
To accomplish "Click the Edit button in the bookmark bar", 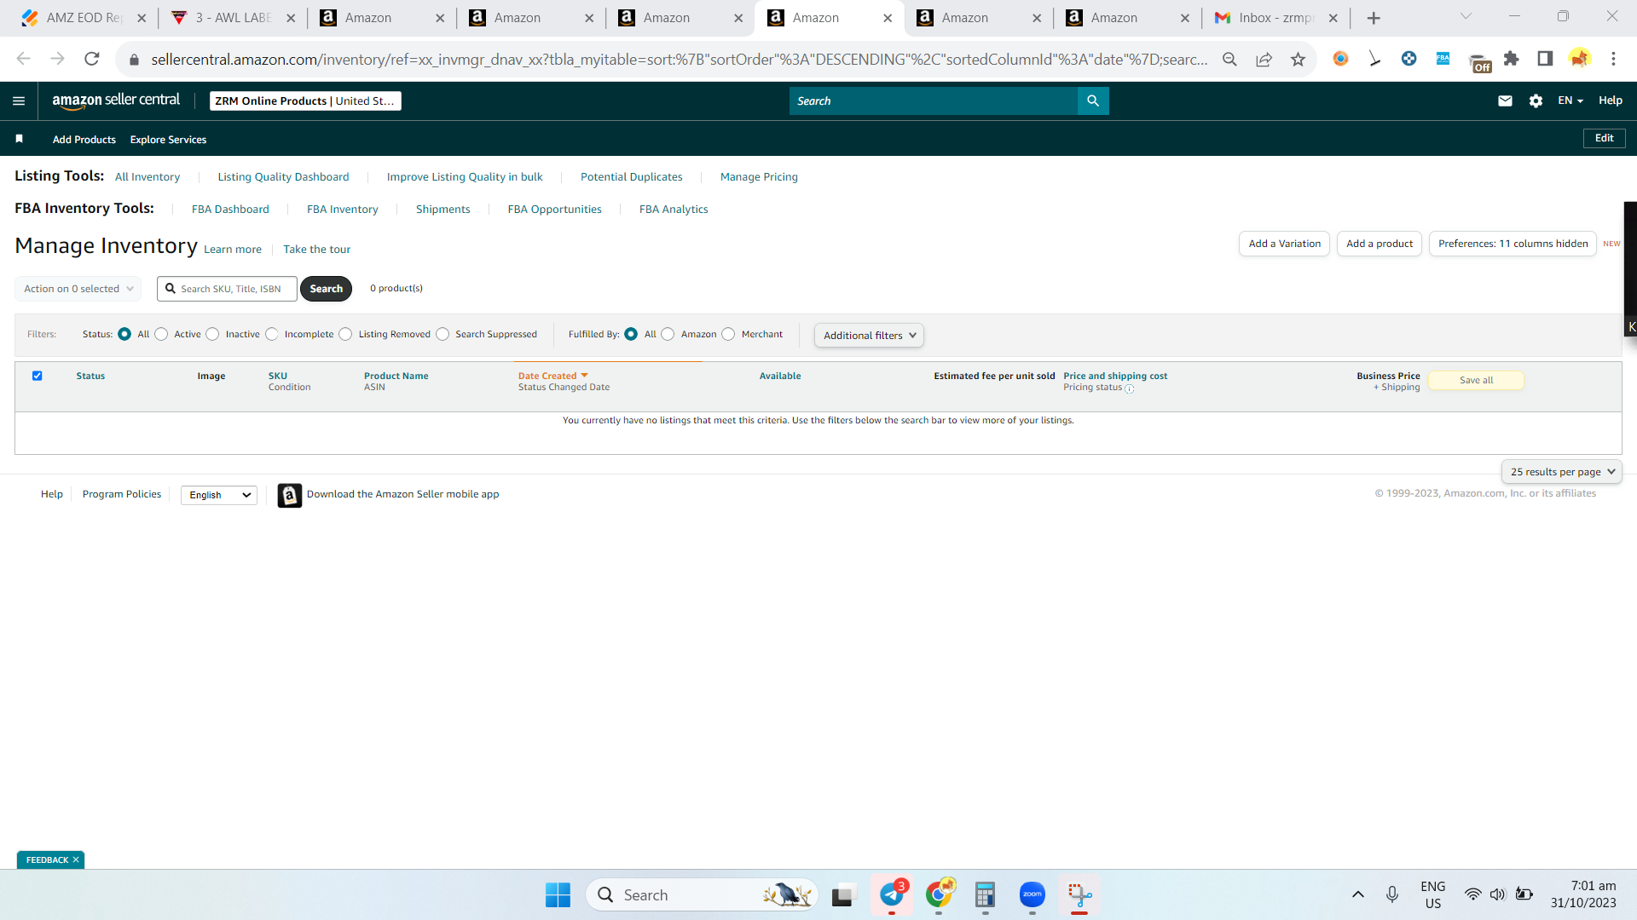I will [1604, 138].
